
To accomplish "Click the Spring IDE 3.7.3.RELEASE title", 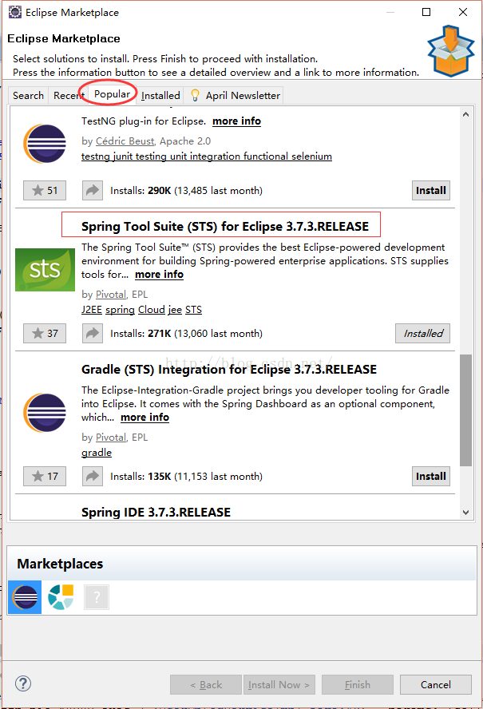I will 156,513.
